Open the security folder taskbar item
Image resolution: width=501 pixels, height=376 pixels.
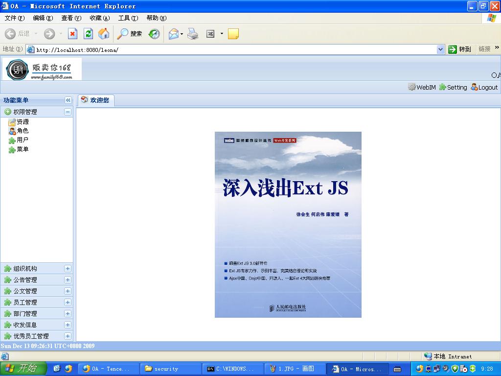(171, 369)
